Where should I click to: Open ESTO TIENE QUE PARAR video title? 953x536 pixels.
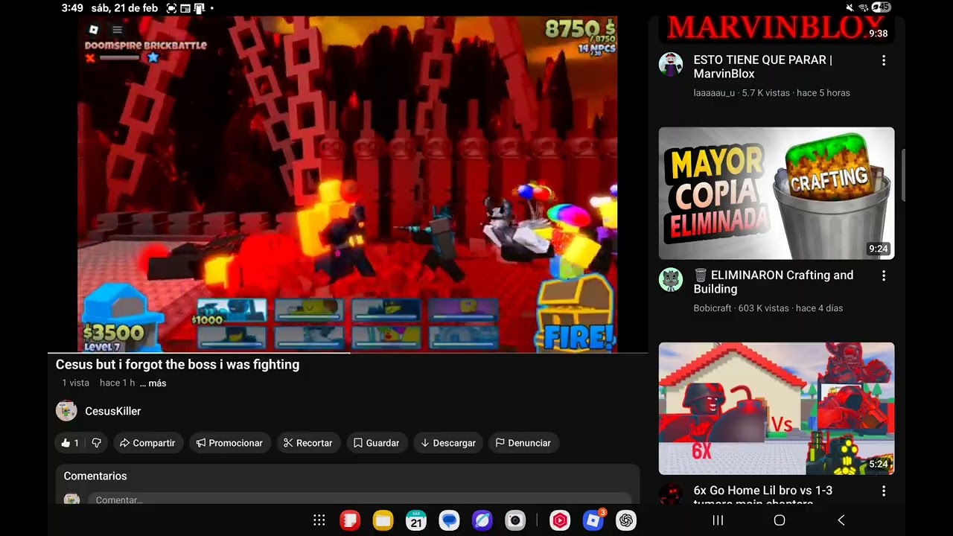[x=762, y=67]
